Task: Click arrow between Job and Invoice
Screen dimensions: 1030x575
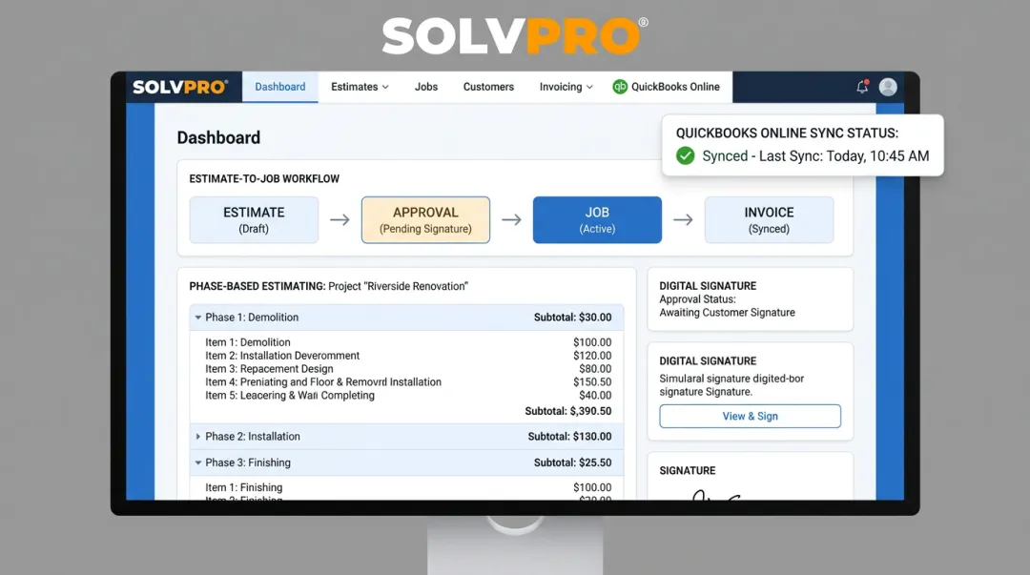Action: pyautogui.click(x=683, y=219)
